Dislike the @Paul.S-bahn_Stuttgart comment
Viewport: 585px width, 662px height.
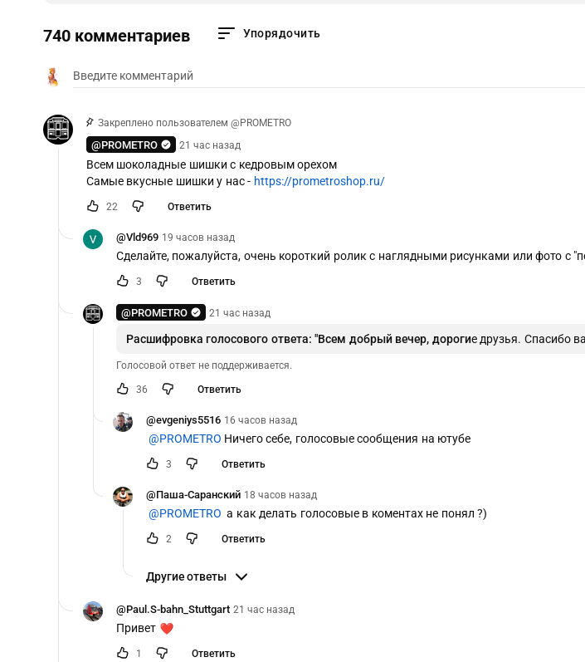click(162, 653)
